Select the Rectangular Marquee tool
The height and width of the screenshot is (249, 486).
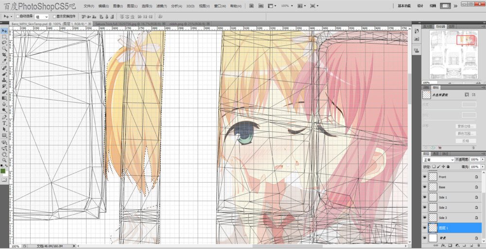pos(4,37)
